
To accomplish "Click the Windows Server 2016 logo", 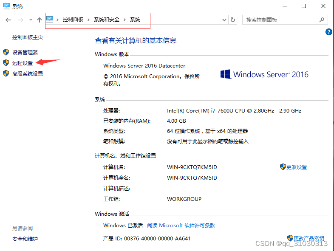I will tap(264, 74).
